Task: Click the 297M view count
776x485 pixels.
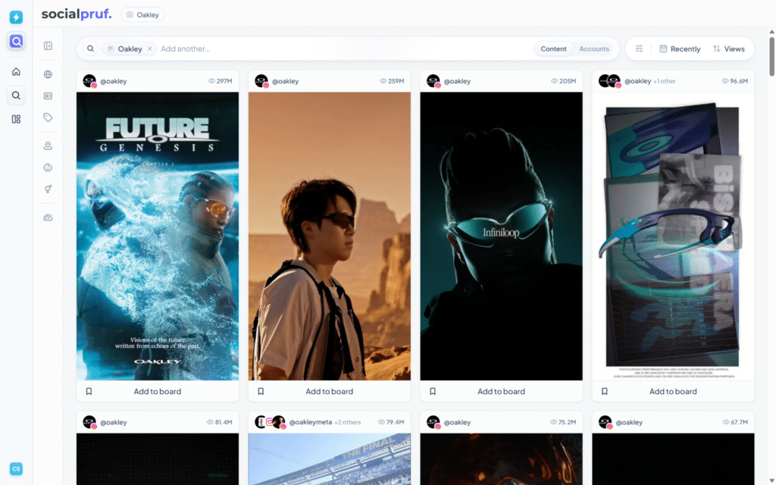Action: coord(221,81)
